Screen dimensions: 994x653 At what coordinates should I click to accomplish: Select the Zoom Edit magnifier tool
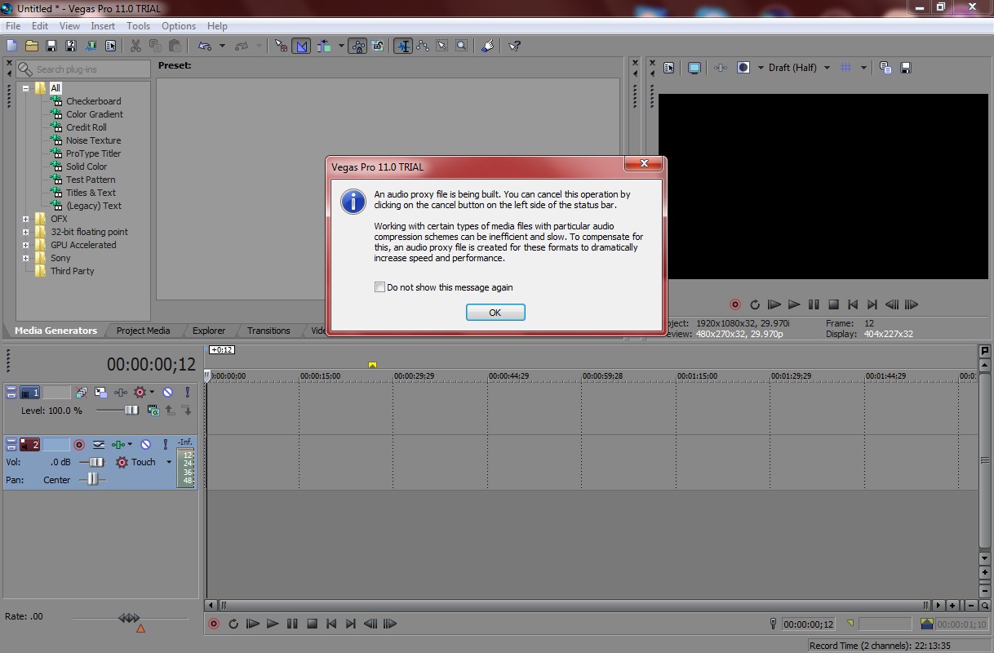pos(462,46)
